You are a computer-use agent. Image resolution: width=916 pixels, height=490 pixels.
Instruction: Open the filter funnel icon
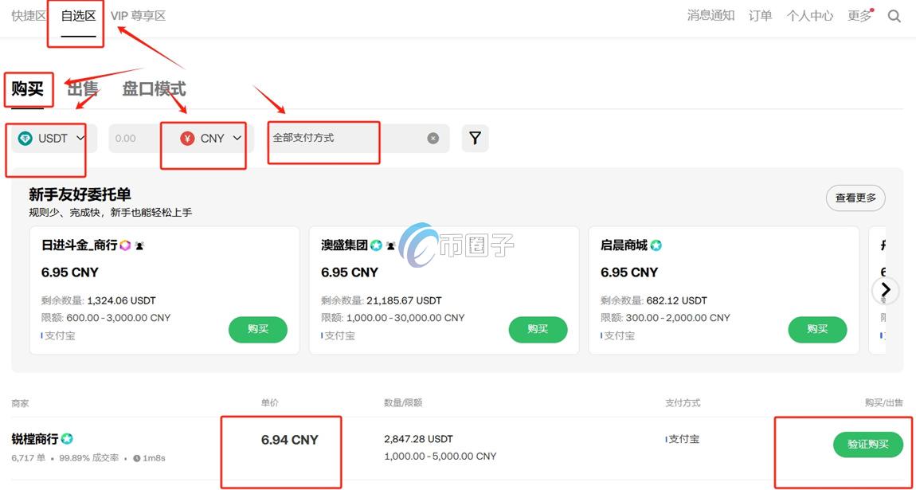coord(475,138)
